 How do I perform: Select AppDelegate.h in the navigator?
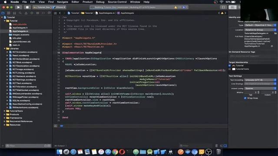(x=20, y=28)
